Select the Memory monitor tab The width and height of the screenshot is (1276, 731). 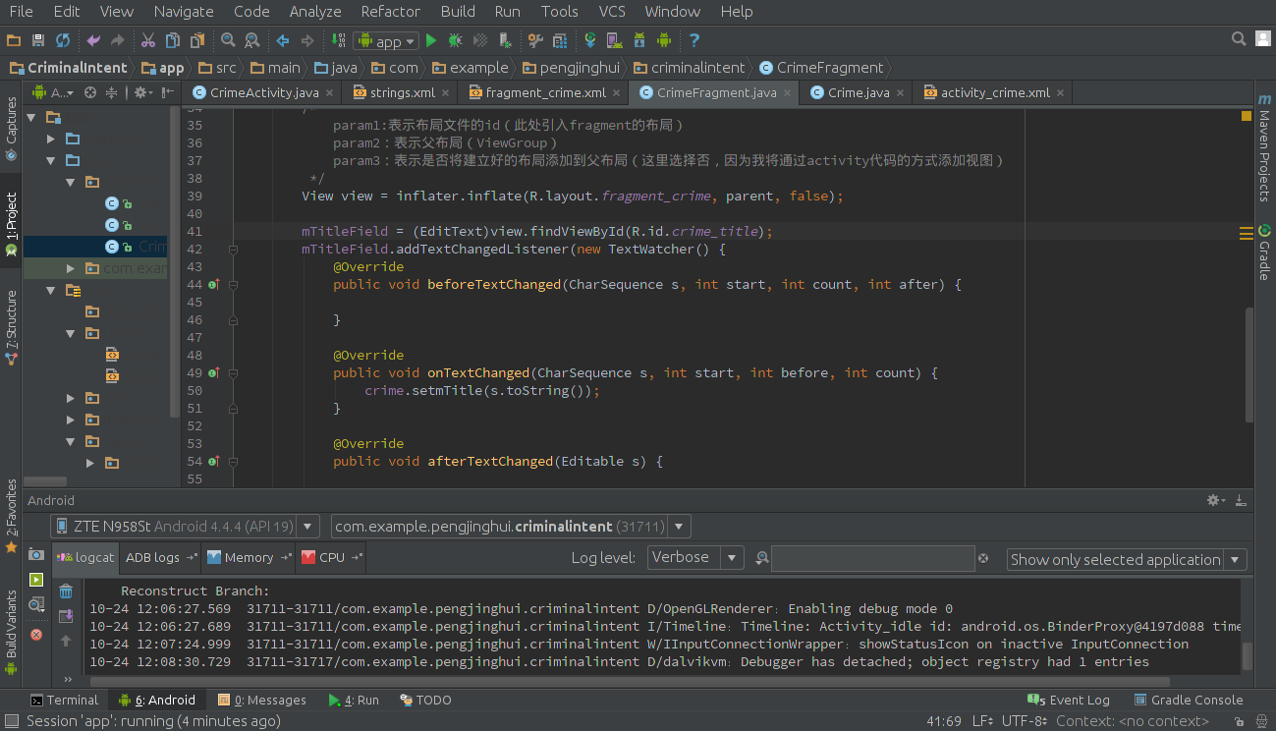249,557
